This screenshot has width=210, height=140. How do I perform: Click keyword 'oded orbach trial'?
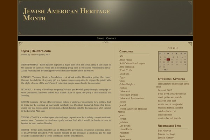(167, 111)
